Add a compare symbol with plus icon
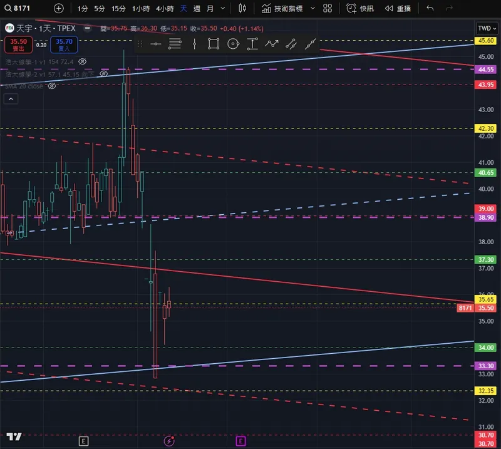This screenshot has width=501, height=449. [x=58, y=8]
